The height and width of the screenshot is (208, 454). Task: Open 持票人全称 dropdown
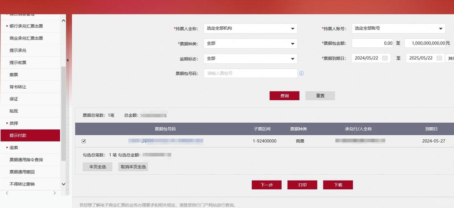[x=250, y=28]
